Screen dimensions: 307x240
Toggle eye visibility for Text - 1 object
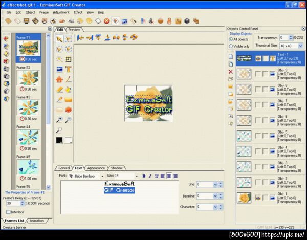coord(258,58)
